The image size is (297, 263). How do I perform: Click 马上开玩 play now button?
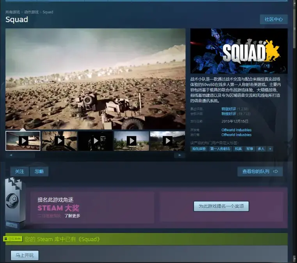click(x=25, y=256)
